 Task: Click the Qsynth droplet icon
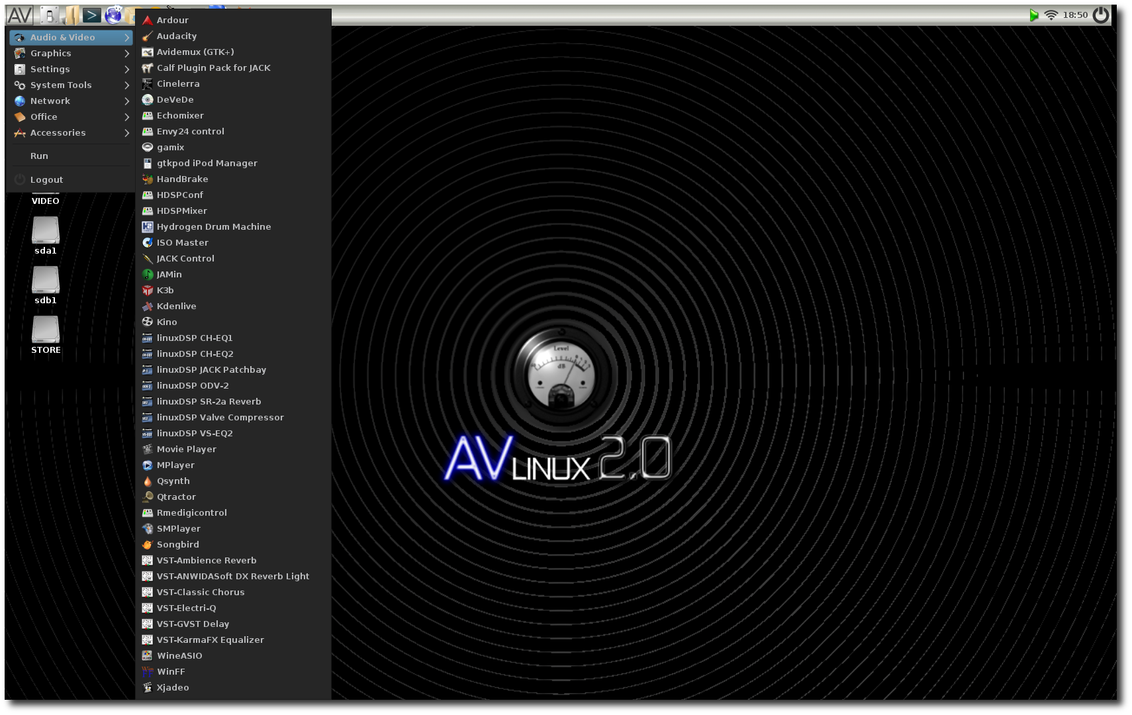coord(148,481)
